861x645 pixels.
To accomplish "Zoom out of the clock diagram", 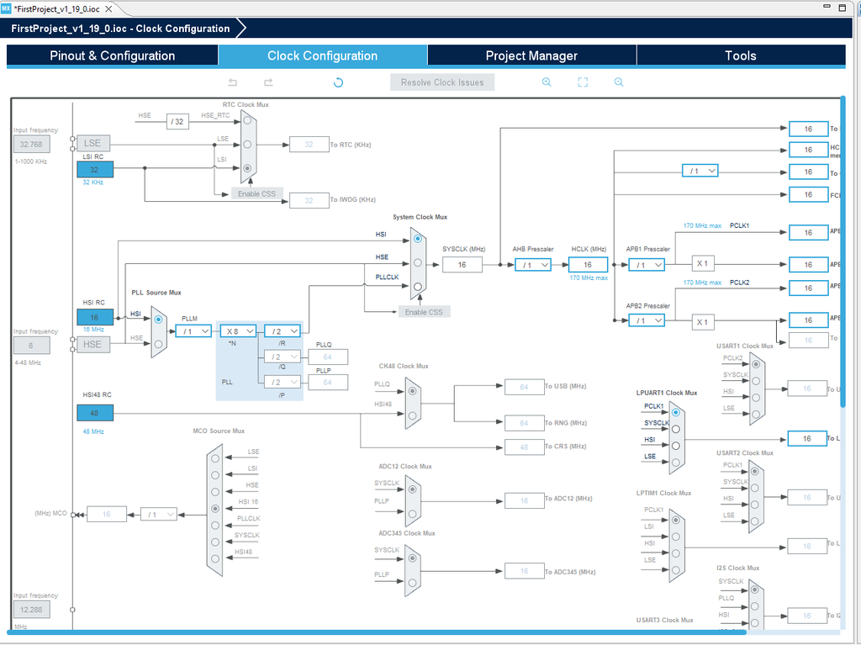I will coord(619,82).
